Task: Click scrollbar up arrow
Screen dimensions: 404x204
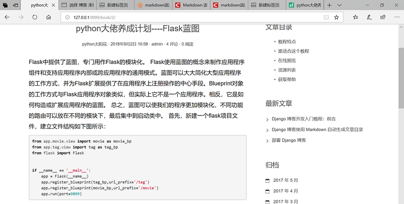Action: 401,27
